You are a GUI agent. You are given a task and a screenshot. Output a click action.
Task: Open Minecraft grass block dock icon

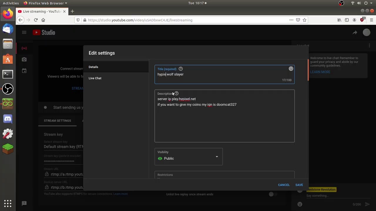click(x=8, y=149)
